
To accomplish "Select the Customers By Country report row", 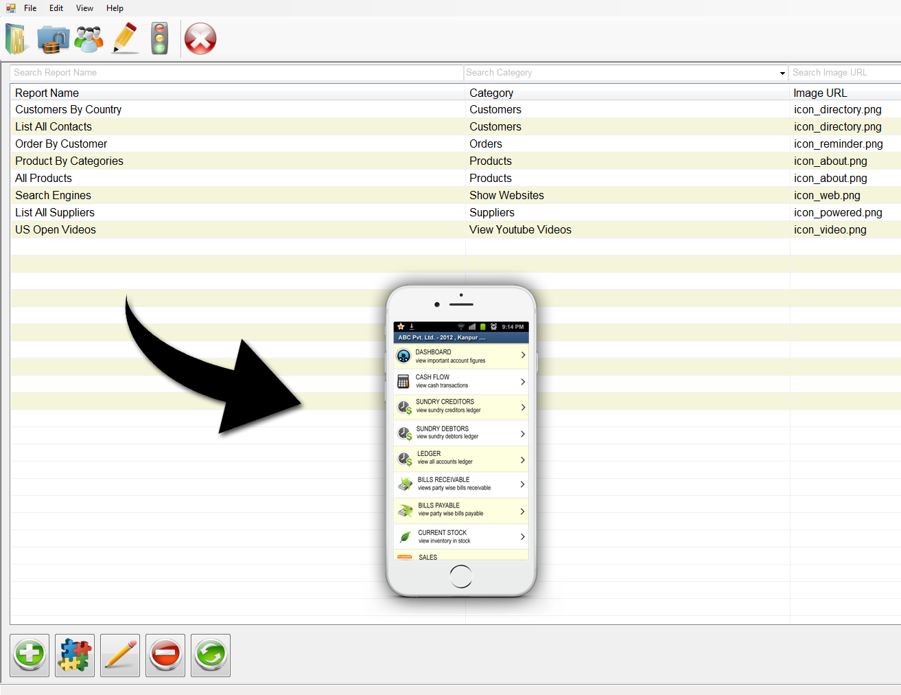I will 69,110.
